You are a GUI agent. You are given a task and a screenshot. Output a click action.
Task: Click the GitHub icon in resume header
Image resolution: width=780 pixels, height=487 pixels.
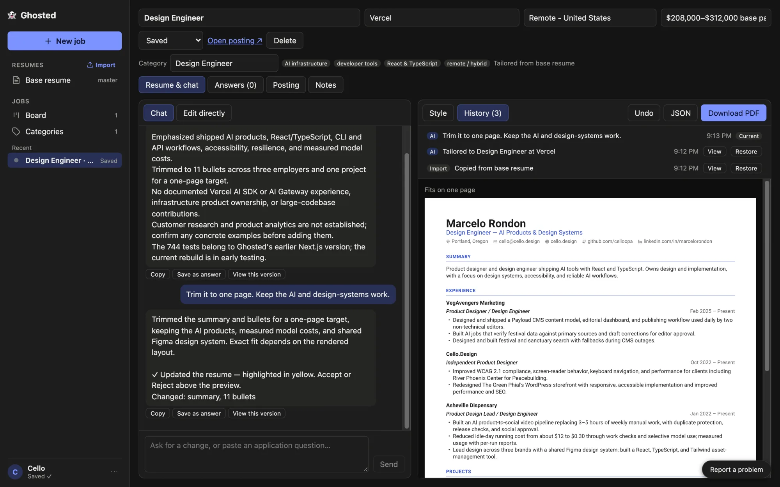point(584,242)
